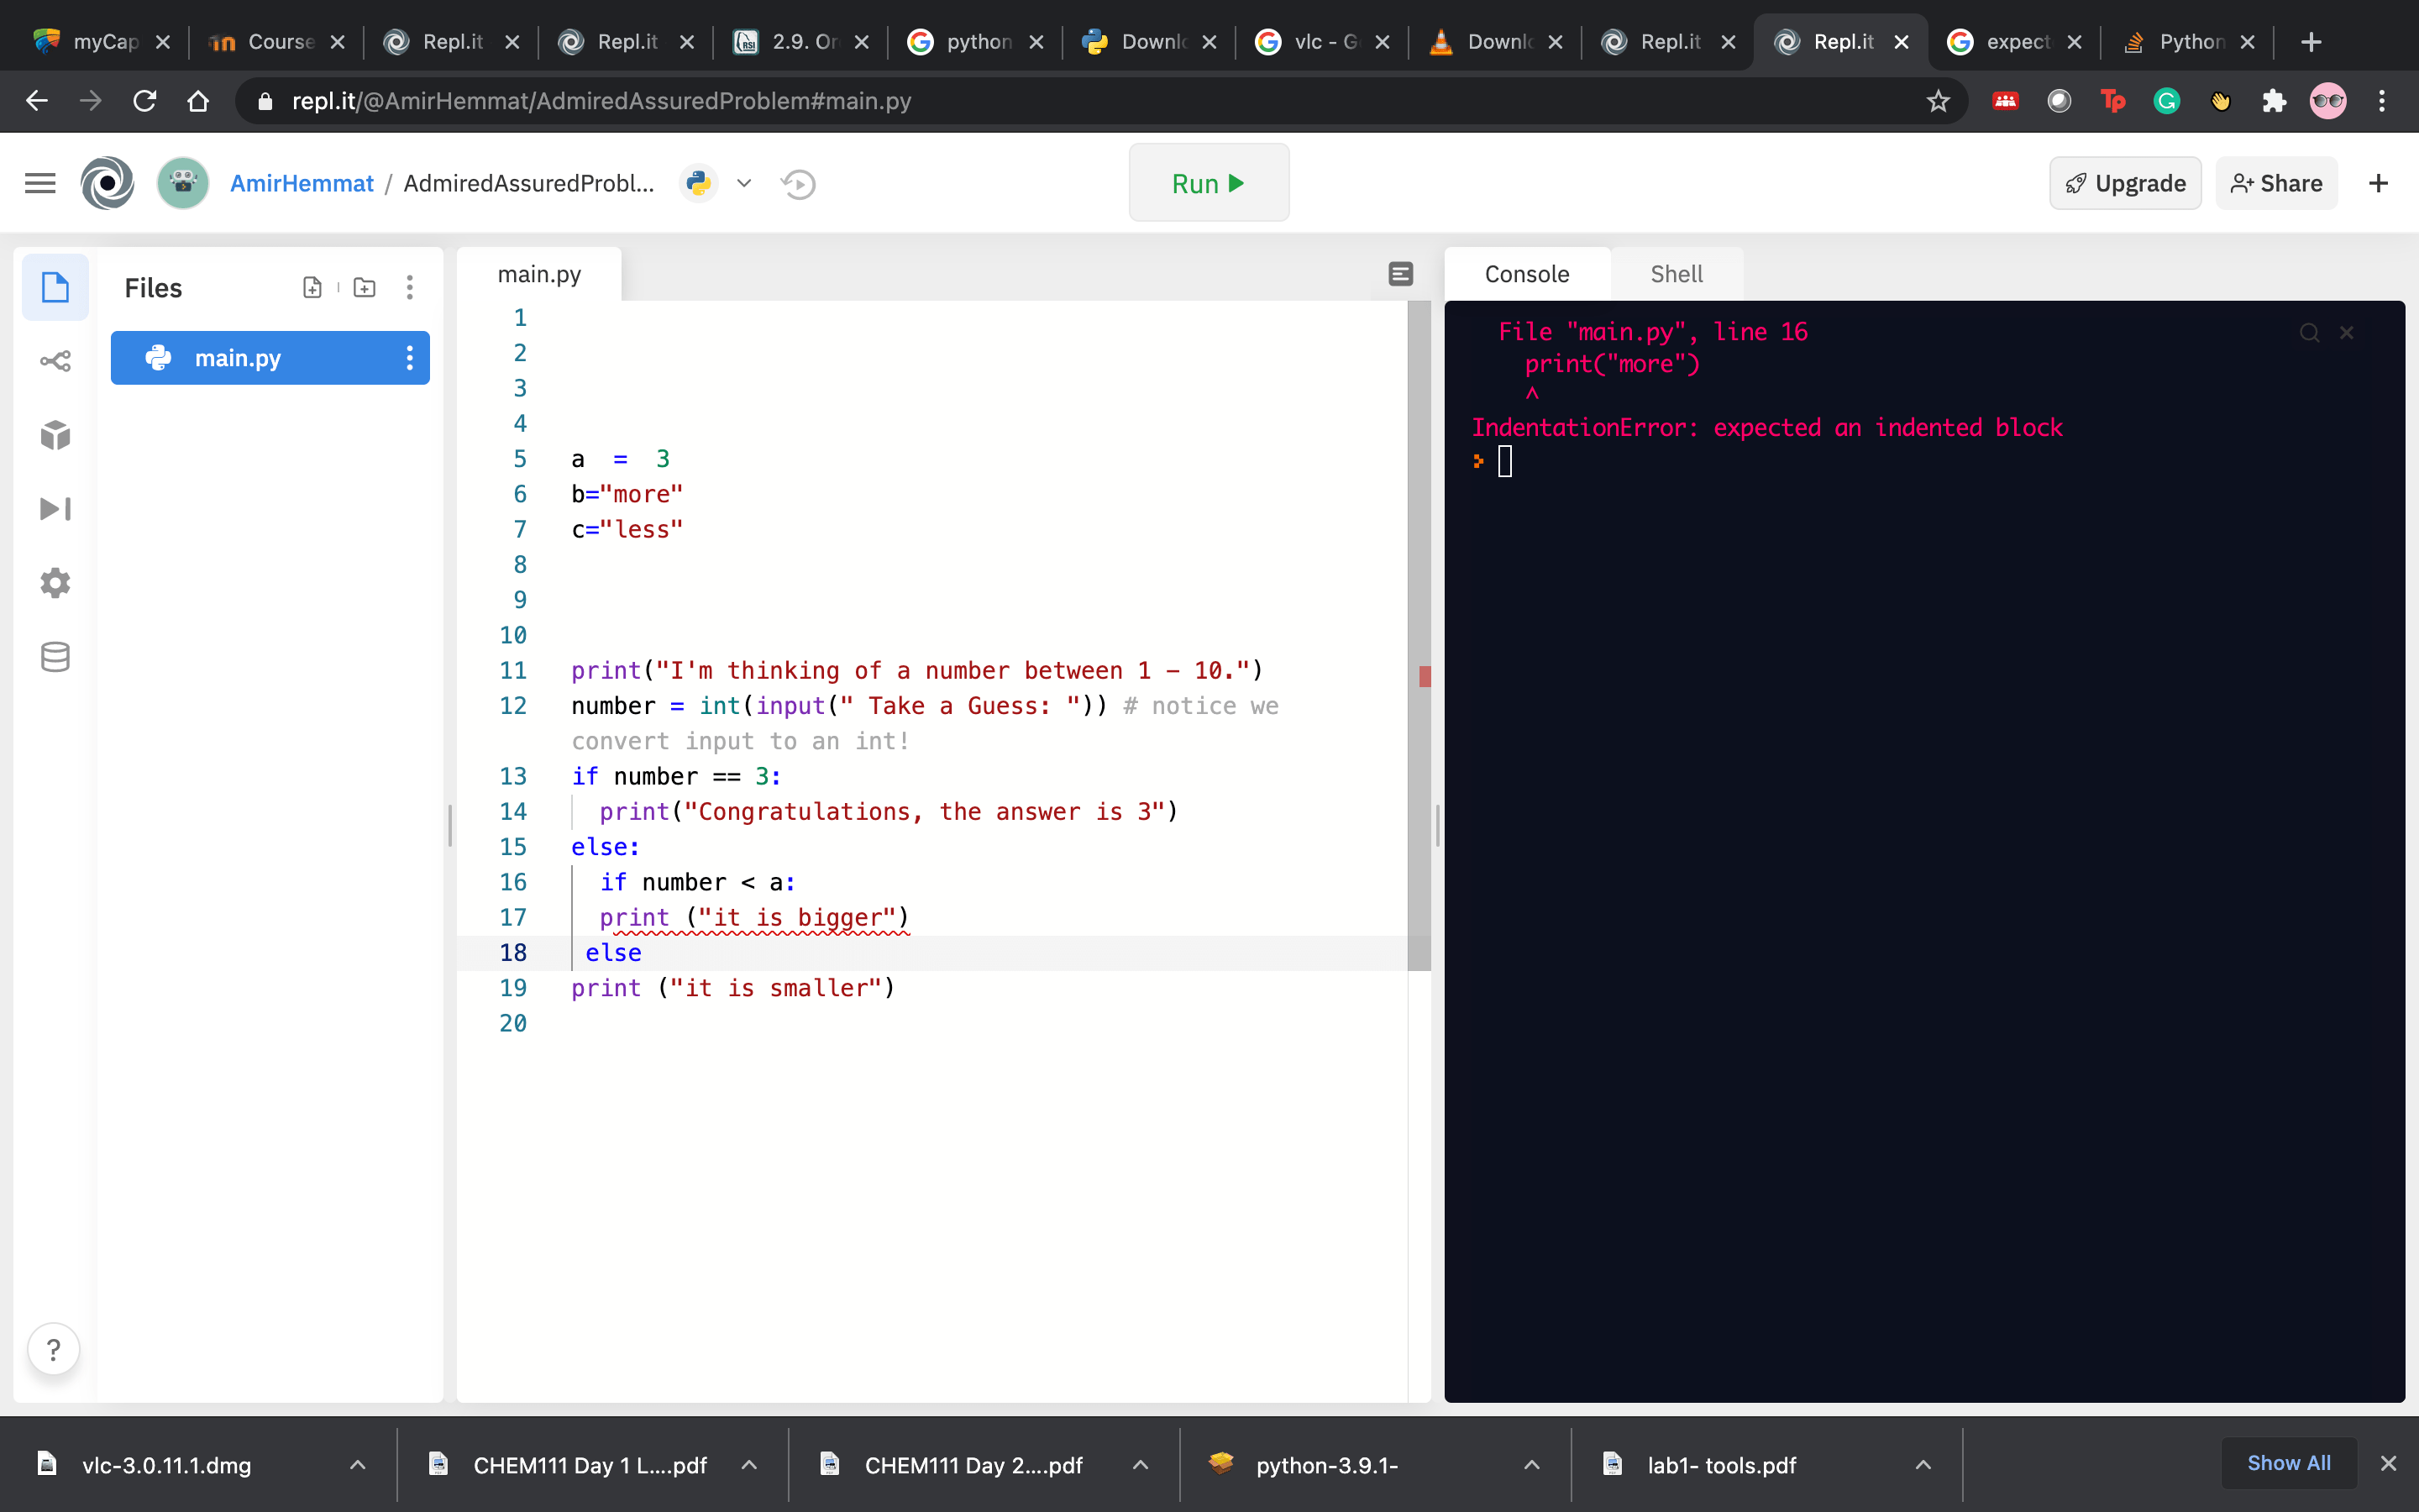This screenshot has width=2419, height=1512.
Task: Open main.py file options menu
Action: [409, 358]
